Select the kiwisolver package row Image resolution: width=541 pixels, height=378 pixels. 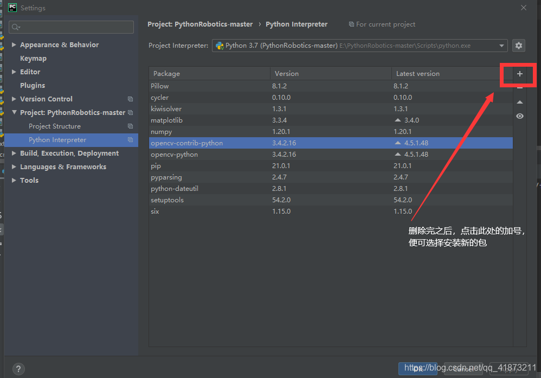(x=331, y=109)
